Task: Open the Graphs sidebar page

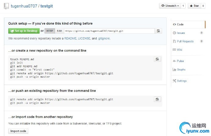Action: (x=181, y=70)
